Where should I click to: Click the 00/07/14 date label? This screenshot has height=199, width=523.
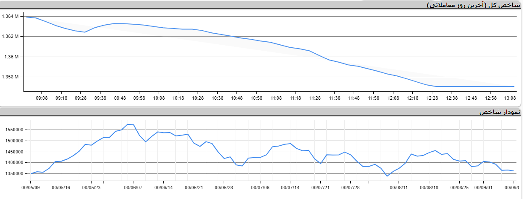pos(290,187)
